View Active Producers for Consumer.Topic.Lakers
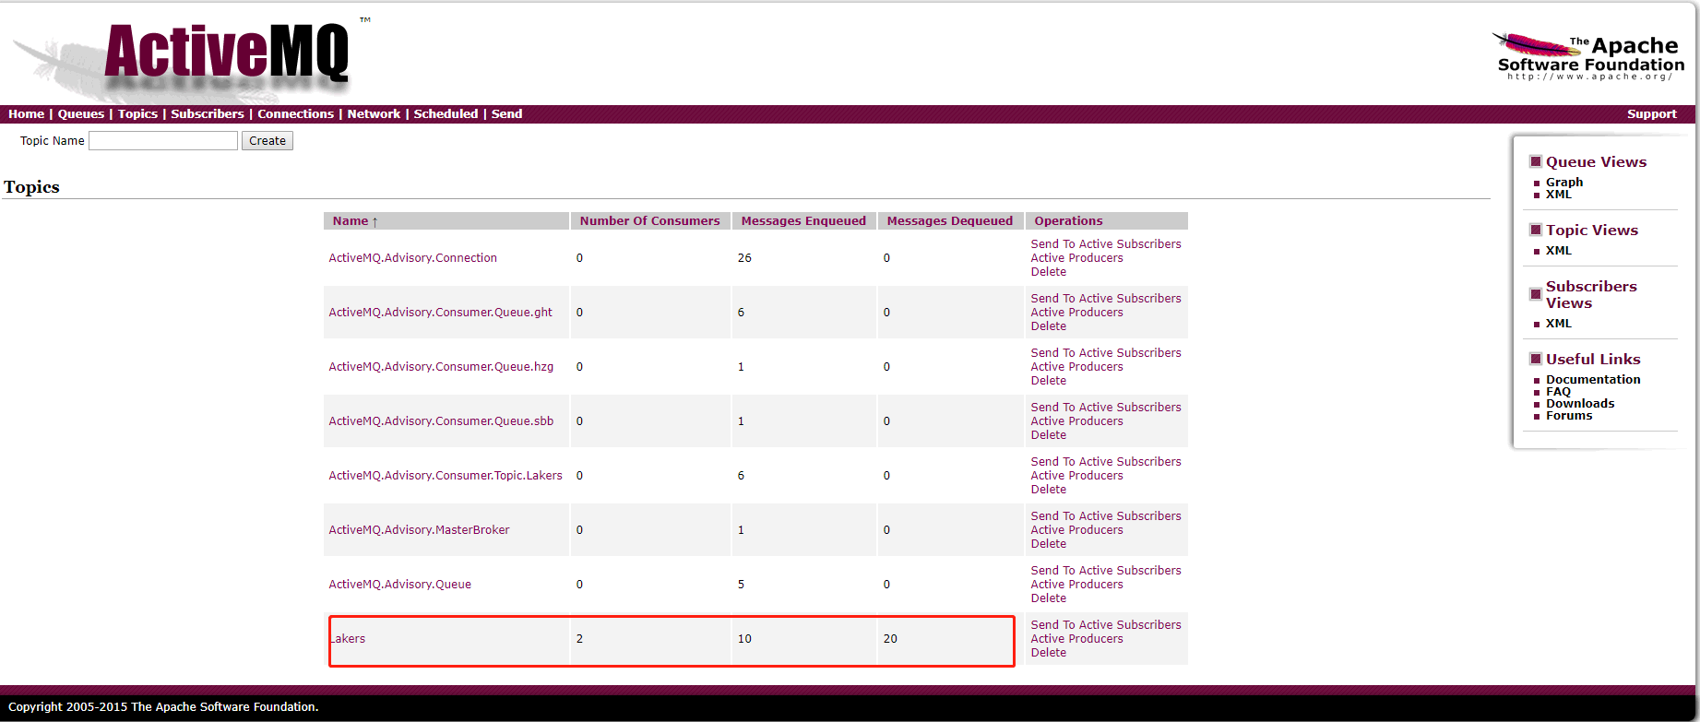 pos(1076,476)
